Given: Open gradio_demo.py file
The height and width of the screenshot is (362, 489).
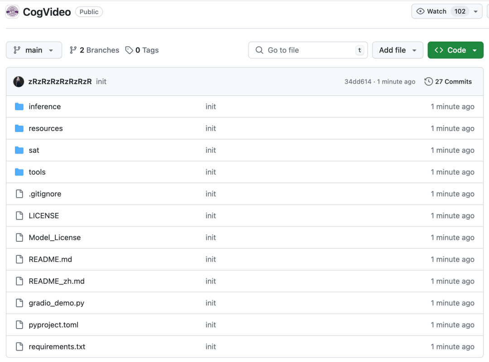Looking at the screenshot, I should coord(57,303).
